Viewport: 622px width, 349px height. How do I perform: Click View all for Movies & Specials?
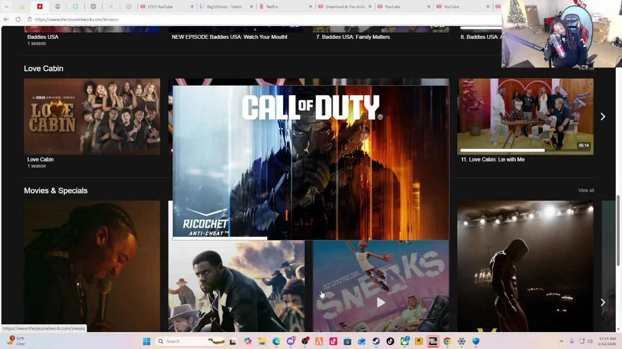click(586, 190)
